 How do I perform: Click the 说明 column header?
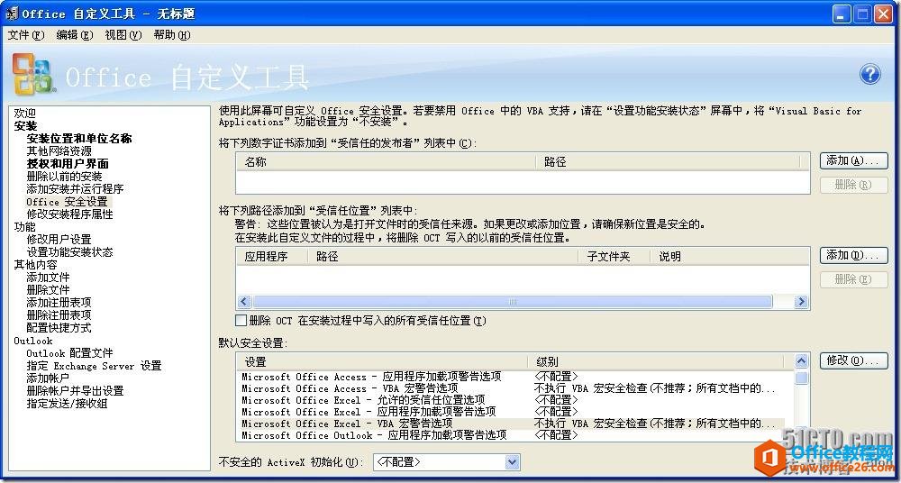click(730, 257)
